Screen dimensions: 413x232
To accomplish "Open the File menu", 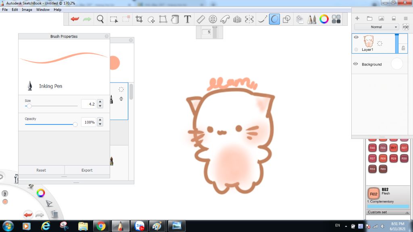I will (x=5, y=10).
